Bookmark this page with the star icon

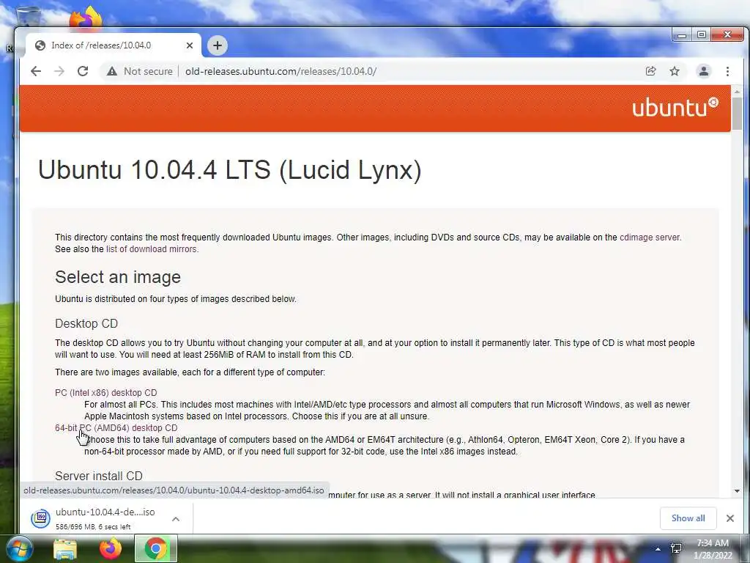click(x=675, y=71)
